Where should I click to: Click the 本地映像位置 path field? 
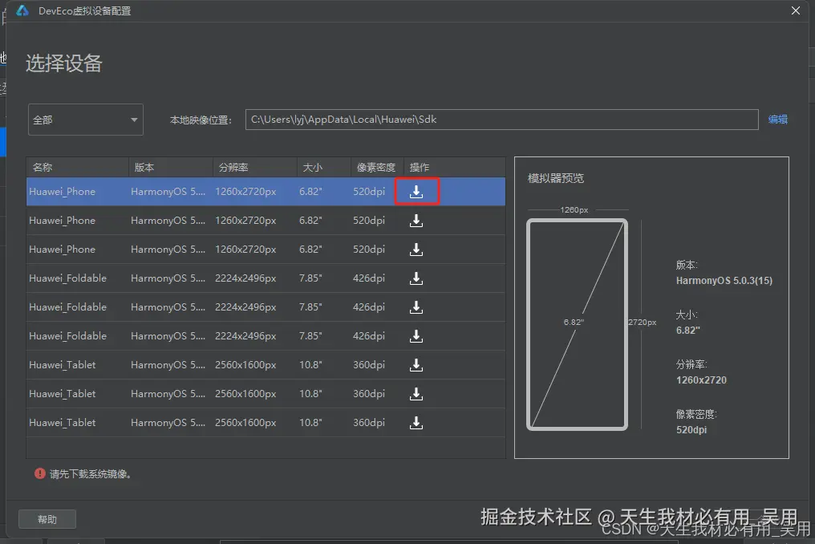[501, 120]
